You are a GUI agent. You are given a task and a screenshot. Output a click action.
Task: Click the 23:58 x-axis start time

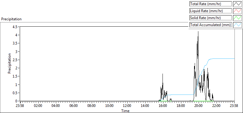pyautogui.click(x=20, y=106)
